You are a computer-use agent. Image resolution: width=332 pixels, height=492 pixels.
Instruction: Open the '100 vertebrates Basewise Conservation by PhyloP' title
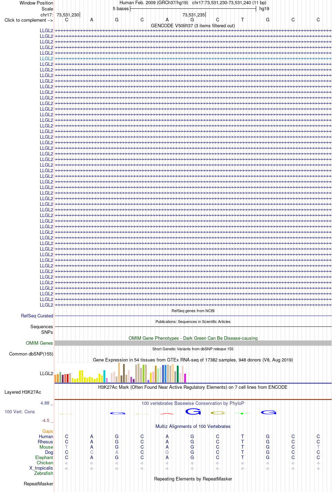point(193,403)
